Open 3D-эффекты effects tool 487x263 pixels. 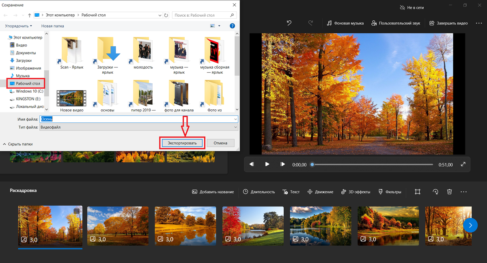(x=356, y=192)
